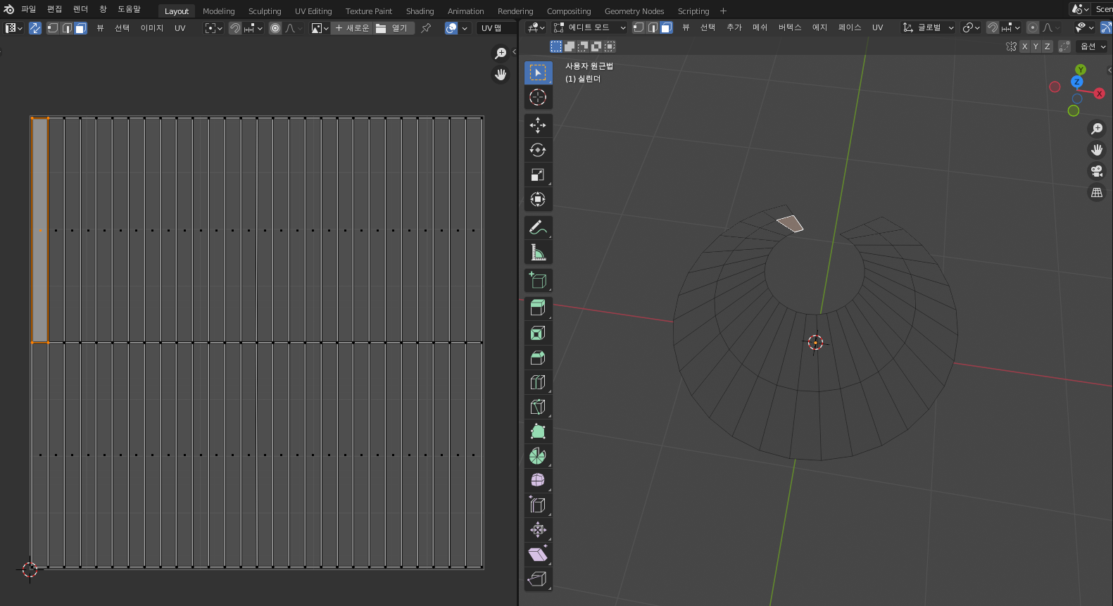
Task: Click the pan hand icon in UV editor
Action: [x=501, y=75]
